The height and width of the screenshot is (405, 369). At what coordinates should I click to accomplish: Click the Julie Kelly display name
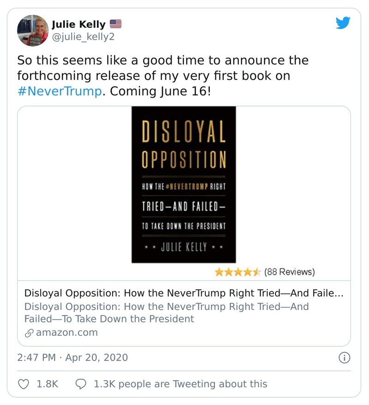(x=78, y=24)
